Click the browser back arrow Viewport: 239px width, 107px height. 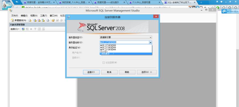(17, 2)
